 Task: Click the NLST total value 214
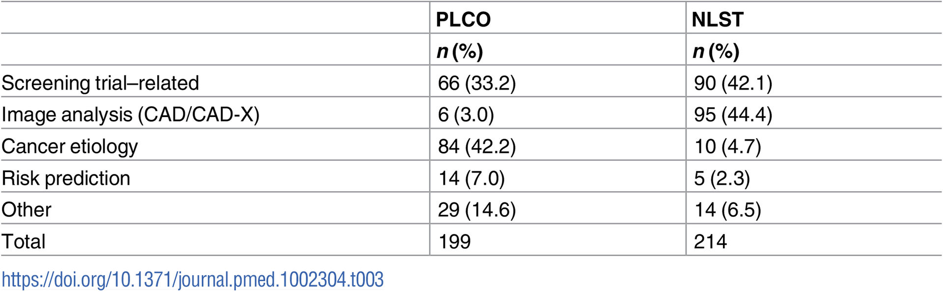coord(710,241)
